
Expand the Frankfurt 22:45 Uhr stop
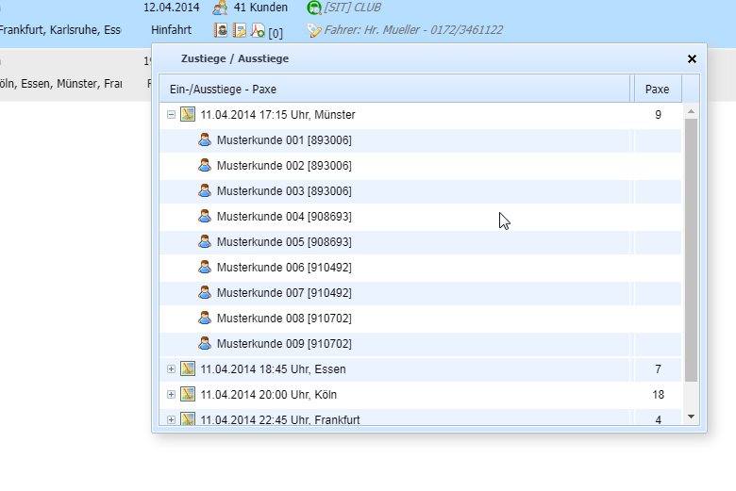[x=171, y=419]
